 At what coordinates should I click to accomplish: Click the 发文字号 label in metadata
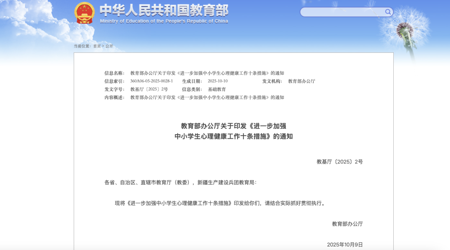[114, 89]
